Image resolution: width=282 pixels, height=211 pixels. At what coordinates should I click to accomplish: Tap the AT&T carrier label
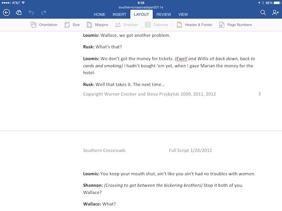click(16, 3)
